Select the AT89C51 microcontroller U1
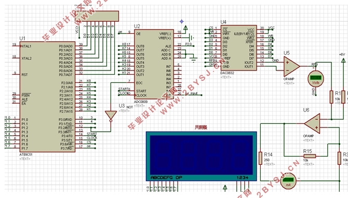Image resolution: width=348 pixels, height=198 pixels. (x=47, y=97)
